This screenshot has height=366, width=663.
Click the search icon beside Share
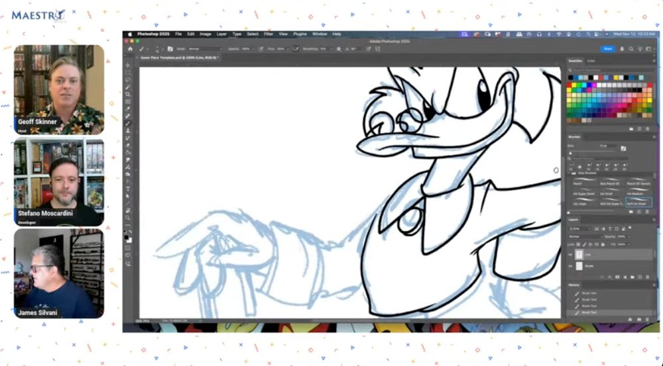[631, 49]
